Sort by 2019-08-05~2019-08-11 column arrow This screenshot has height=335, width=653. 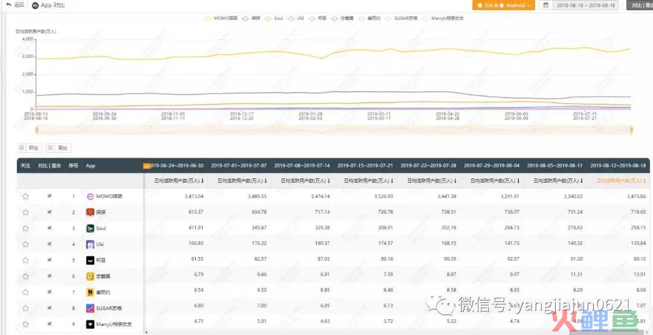click(582, 181)
